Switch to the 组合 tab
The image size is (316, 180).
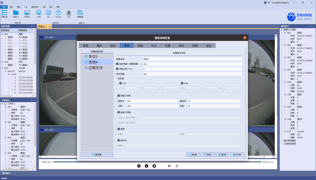209,46
